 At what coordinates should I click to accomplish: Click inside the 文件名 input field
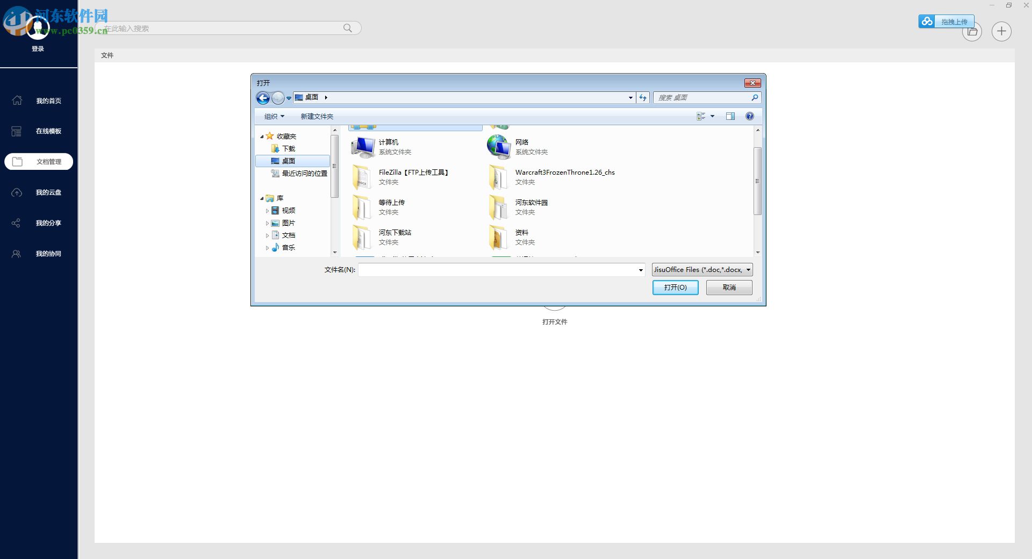click(494, 270)
